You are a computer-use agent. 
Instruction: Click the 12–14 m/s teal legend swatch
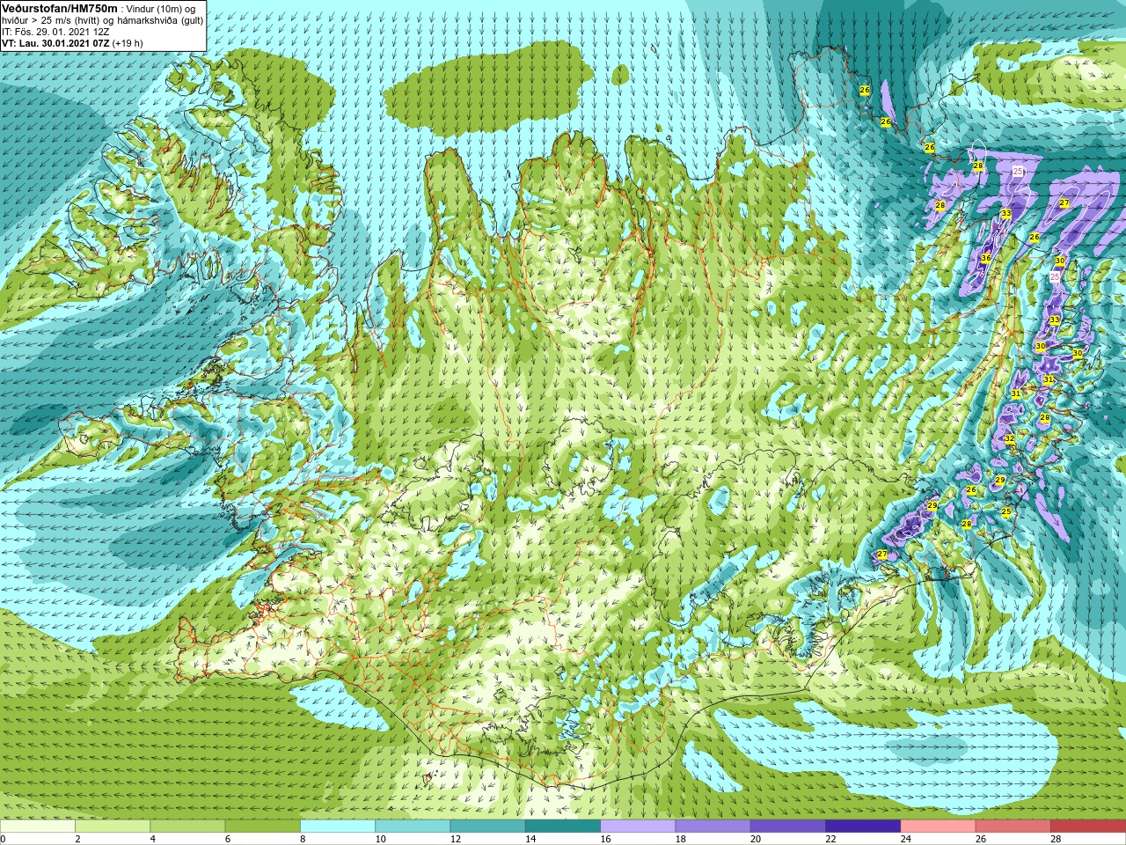point(488,827)
